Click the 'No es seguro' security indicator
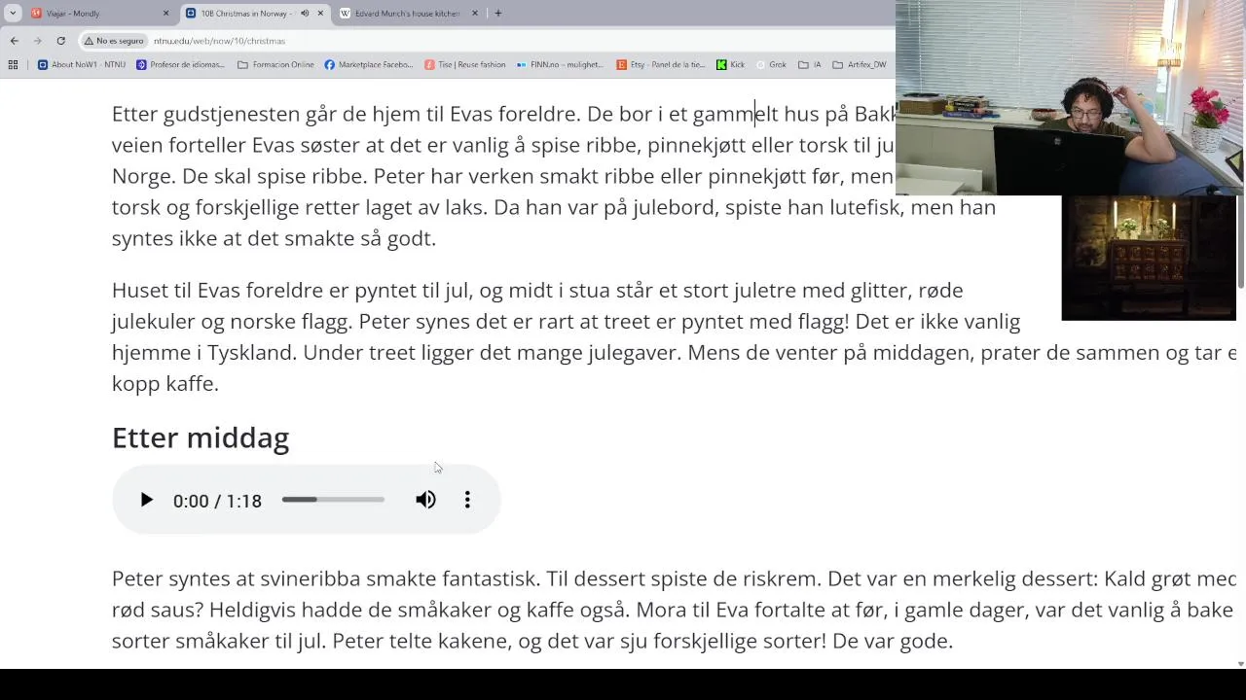The image size is (1246, 700). (x=114, y=41)
